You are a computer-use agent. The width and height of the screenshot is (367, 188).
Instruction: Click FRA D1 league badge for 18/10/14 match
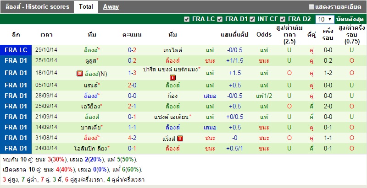[x=17, y=73]
